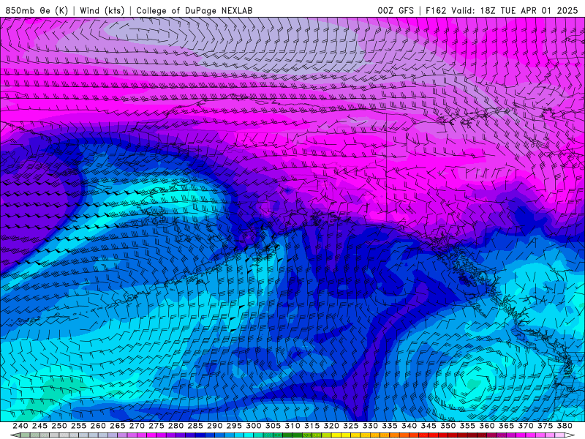585x439 pixels.
Task: Click the 280 value on the color scale
Action: coord(175,426)
